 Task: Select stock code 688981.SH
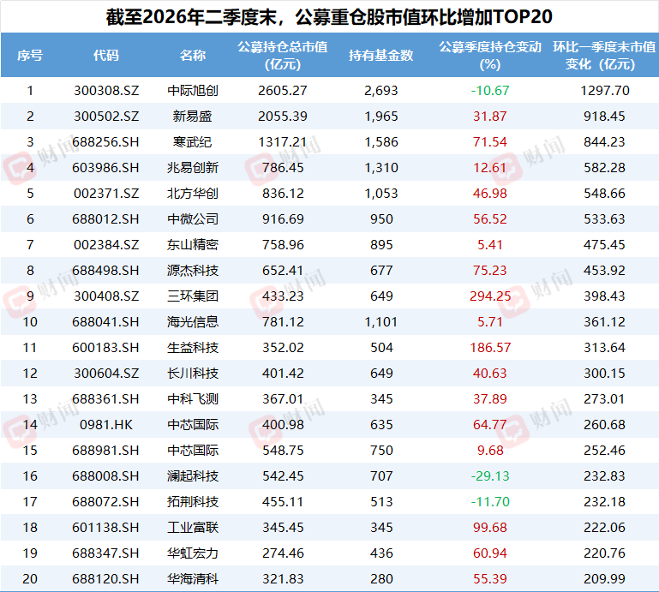(x=105, y=451)
